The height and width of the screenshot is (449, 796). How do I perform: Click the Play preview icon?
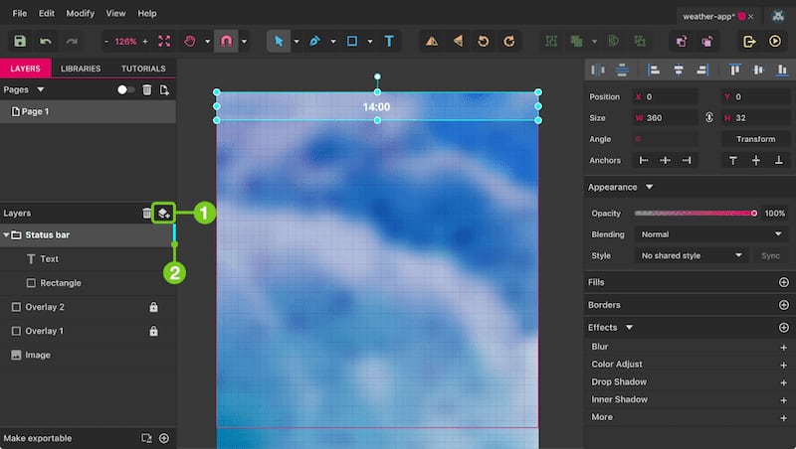click(x=775, y=41)
